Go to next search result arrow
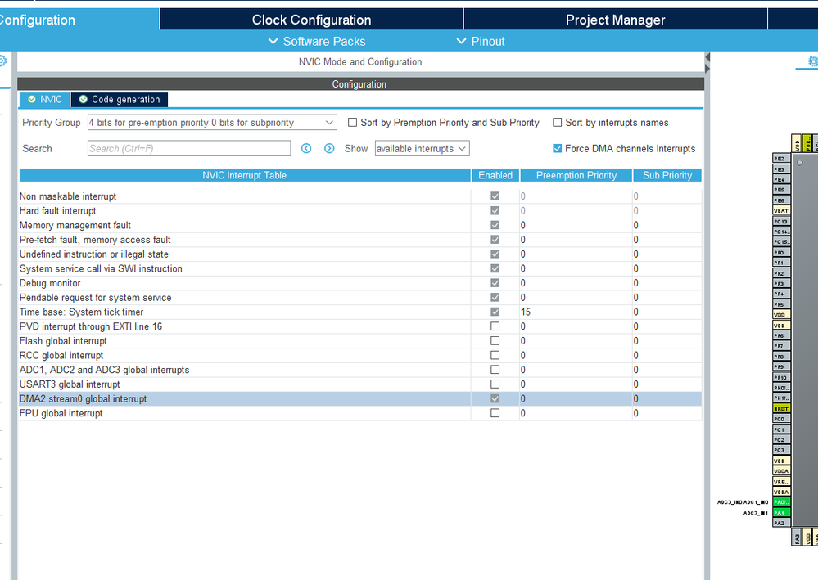This screenshot has height=580, width=818. (x=329, y=149)
